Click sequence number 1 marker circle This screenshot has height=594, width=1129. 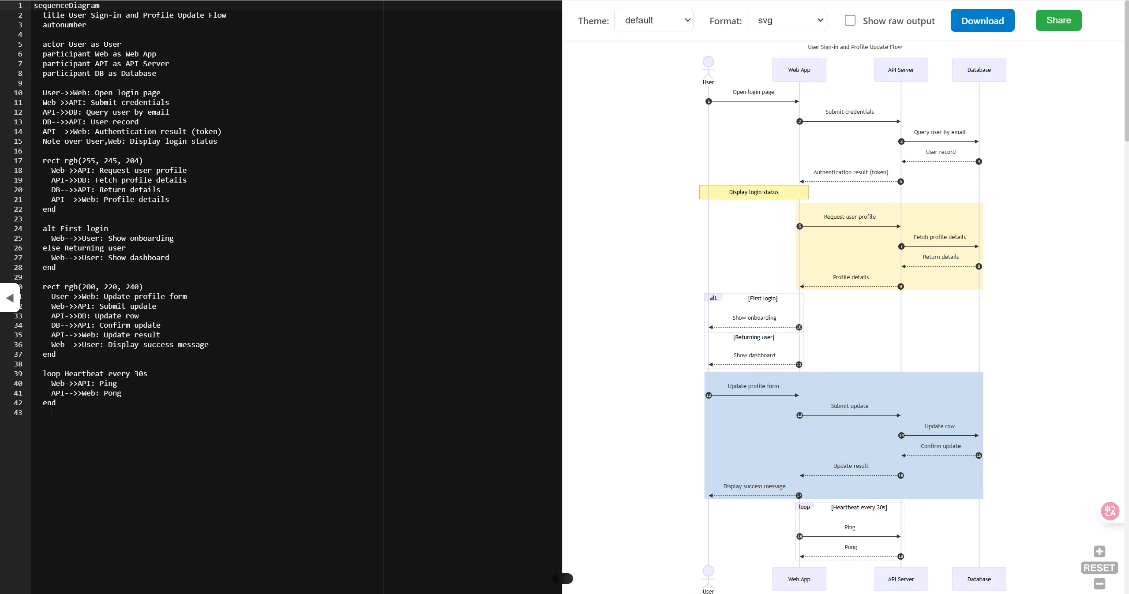(x=709, y=101)
